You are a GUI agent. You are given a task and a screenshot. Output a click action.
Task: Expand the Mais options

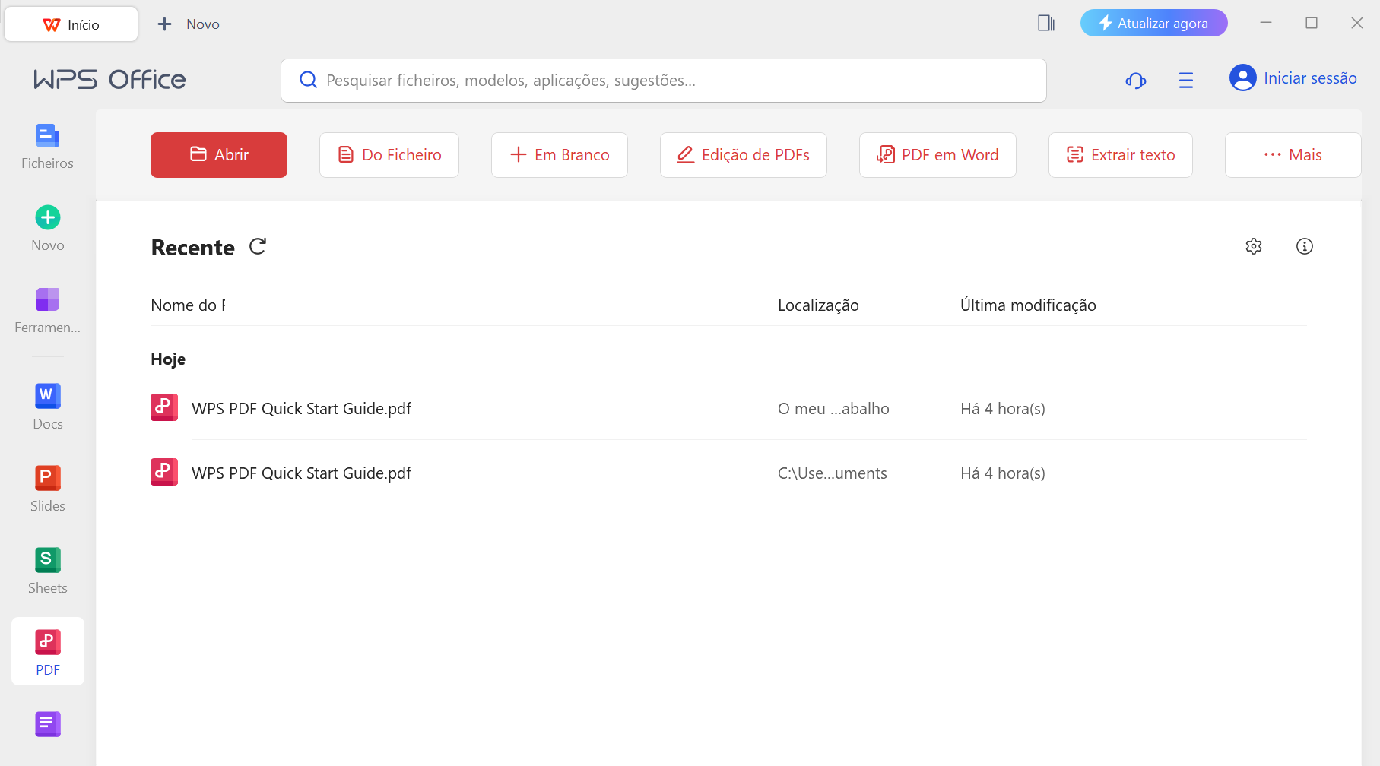point(1293,155)
